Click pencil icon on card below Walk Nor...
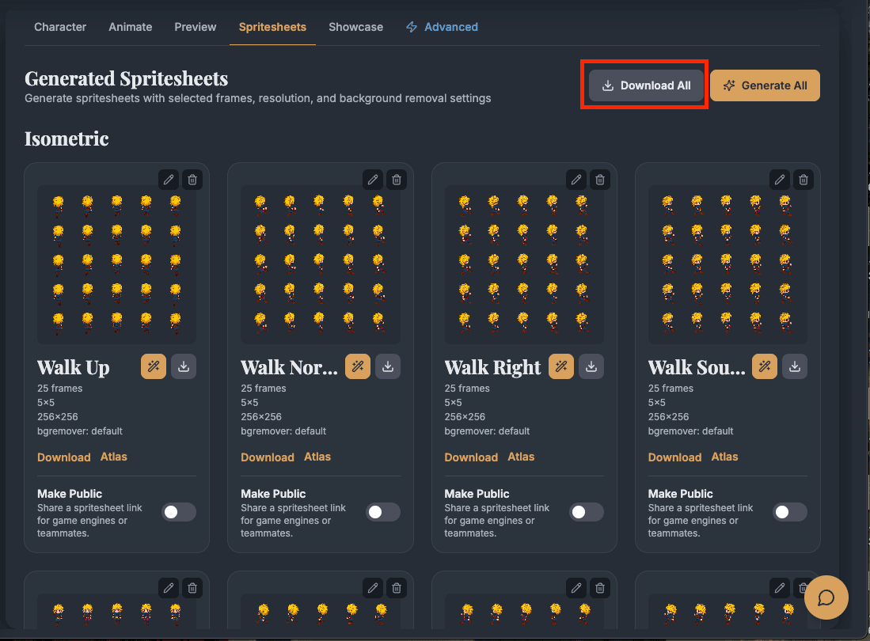 tap(373, 588)
